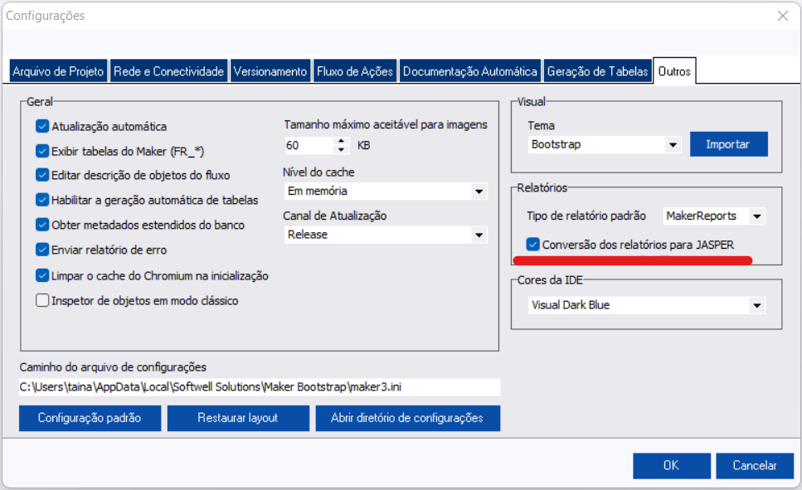This screenshot has height=490, width=802.
Task: Expand the Canal de Atualização dropdown
Action: 478,235
